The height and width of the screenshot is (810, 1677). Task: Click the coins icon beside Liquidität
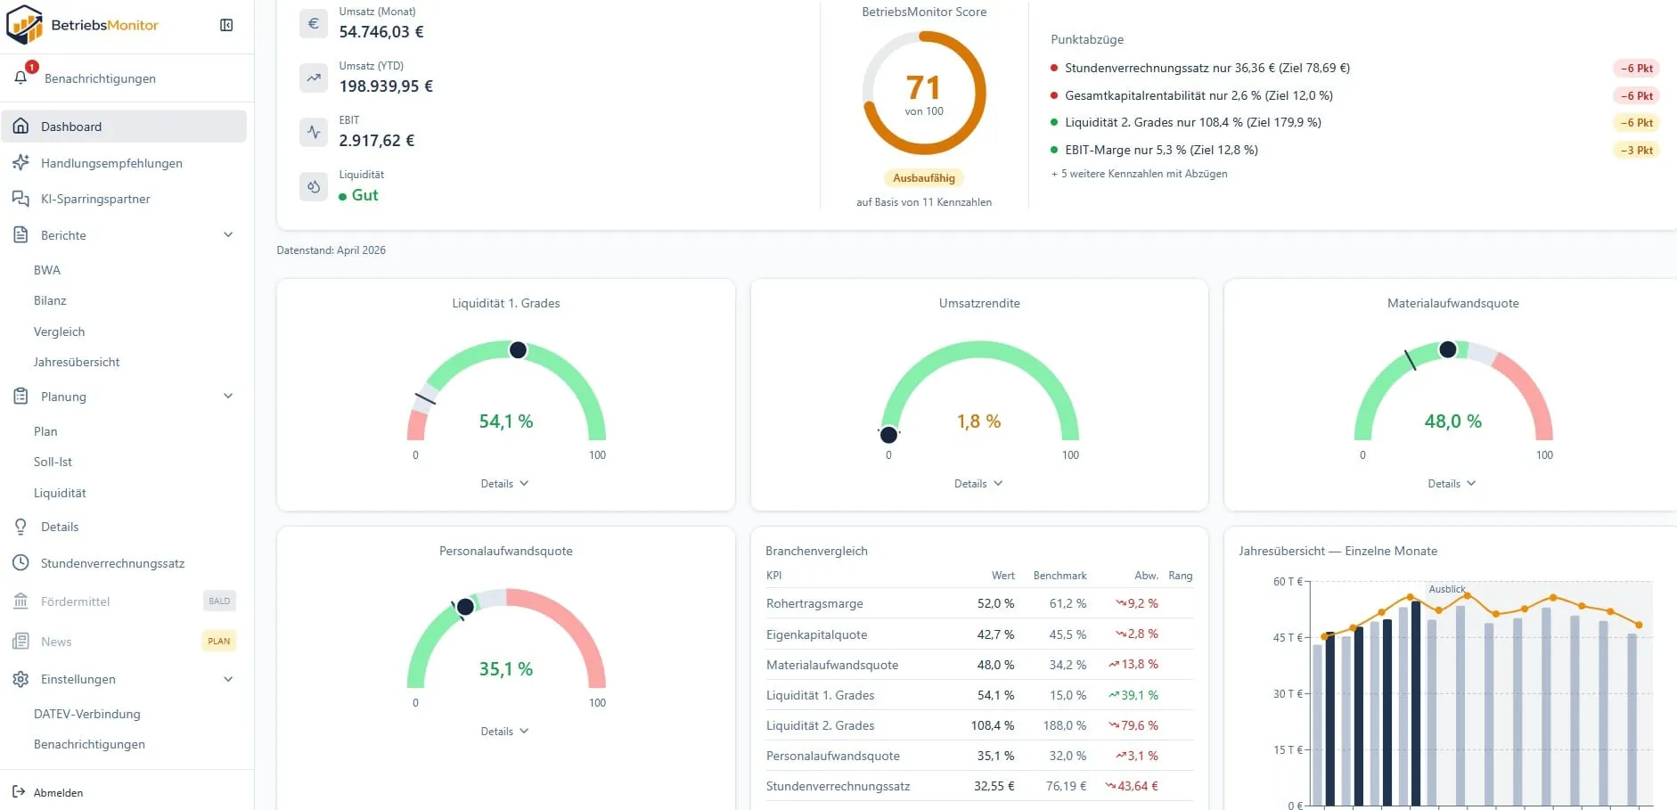click(x=314, y=187)
